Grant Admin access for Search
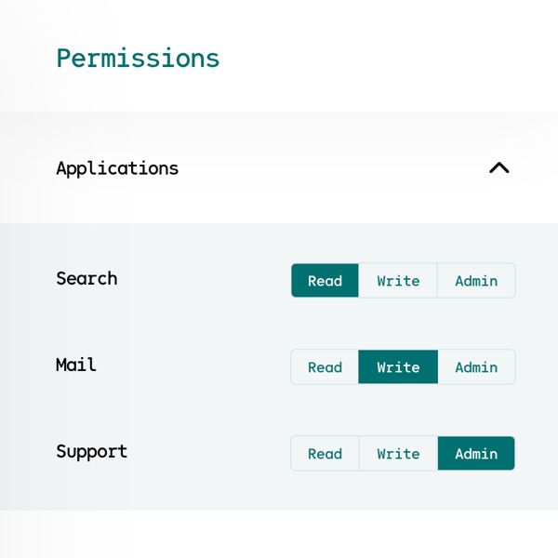 476,280
